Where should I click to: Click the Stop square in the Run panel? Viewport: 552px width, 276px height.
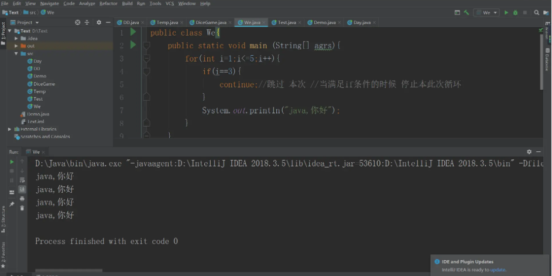(12, 171)
